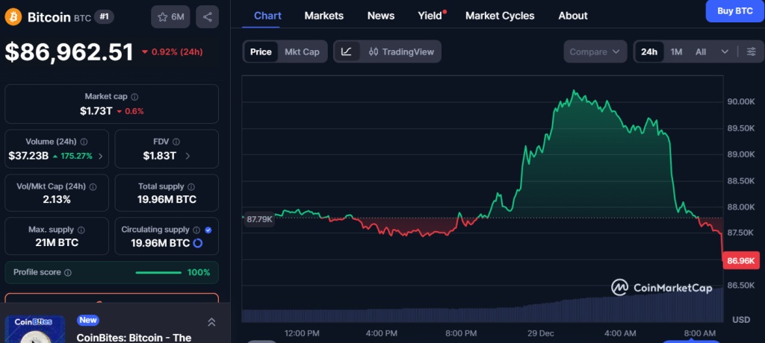
Task: Open the News tab
Action: point(381,16)
